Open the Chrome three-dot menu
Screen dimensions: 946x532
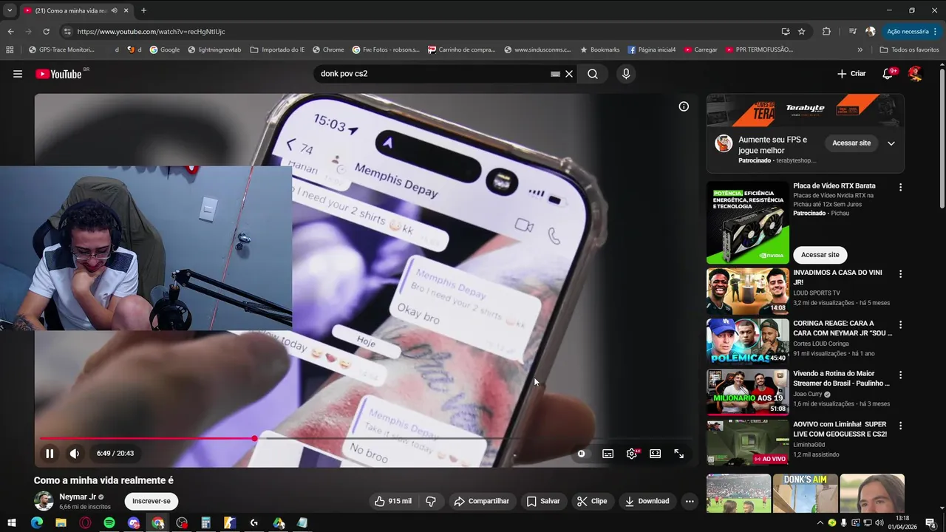936,32
